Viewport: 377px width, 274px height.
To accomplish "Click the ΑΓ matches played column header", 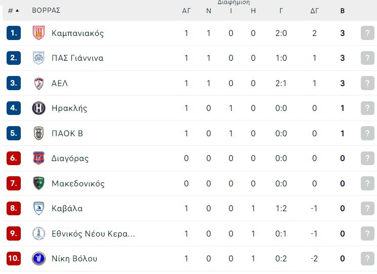I will [186, 11].
